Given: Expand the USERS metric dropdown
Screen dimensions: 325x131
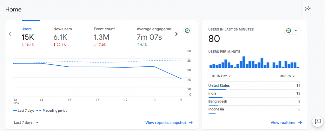Looking at the screenshot, I should point(287,76).
